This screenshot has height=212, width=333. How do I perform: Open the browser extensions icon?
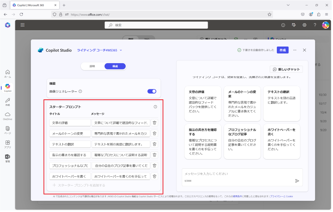(318, 15)
